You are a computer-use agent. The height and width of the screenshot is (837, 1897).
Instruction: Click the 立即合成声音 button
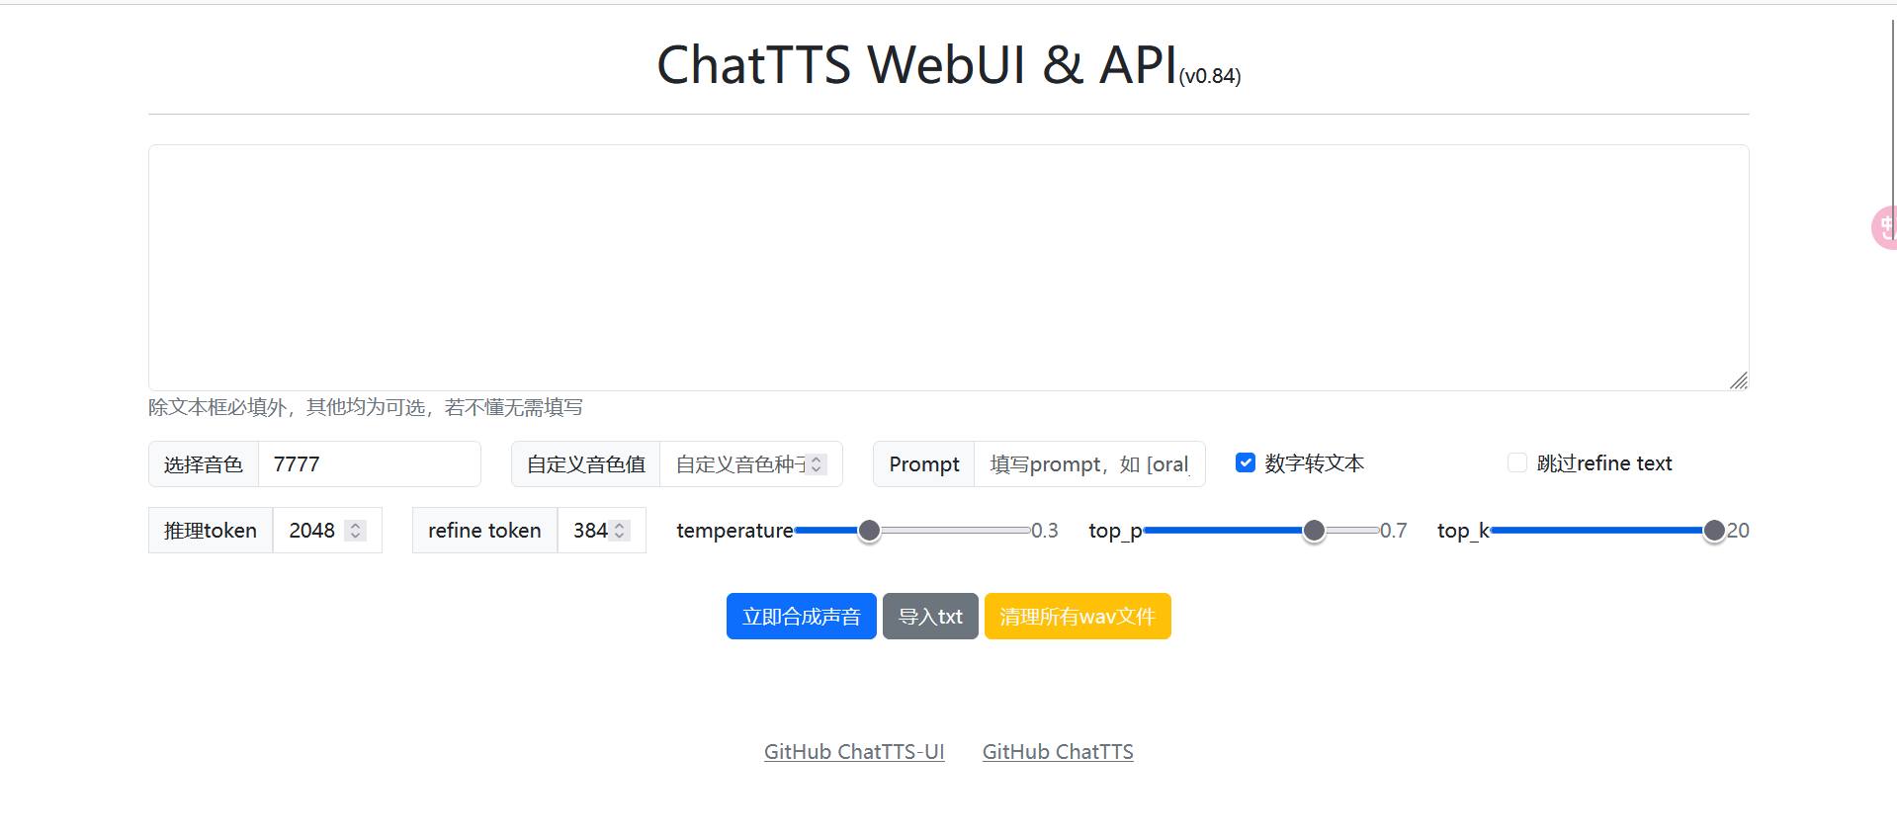point(801,617)
